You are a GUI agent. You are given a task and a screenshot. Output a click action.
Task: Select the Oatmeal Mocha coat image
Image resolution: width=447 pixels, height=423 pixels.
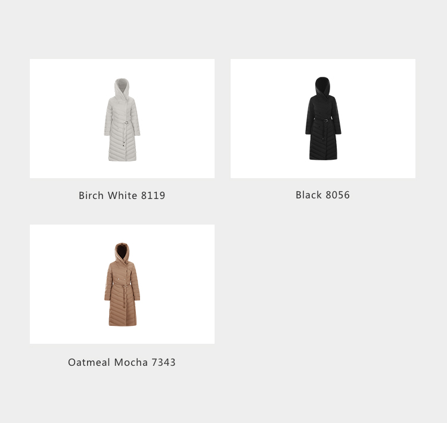[x=122, y=284]
